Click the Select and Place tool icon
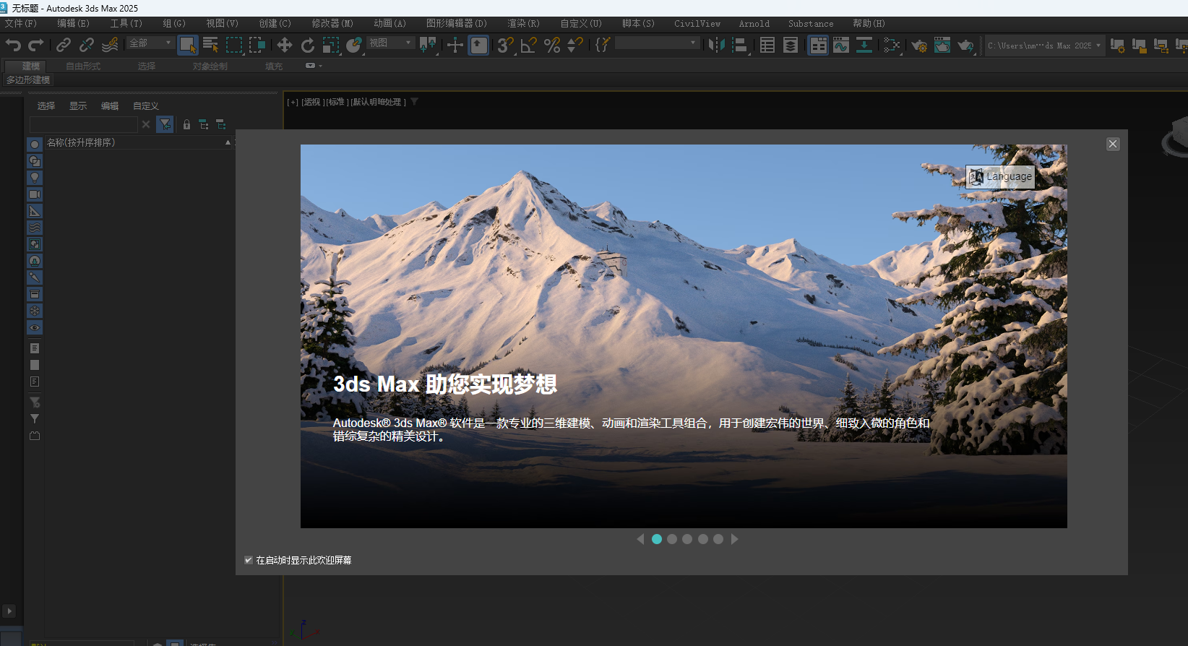Image resolution: width=1188 pixels, height=646 pixels. point(354,46)
